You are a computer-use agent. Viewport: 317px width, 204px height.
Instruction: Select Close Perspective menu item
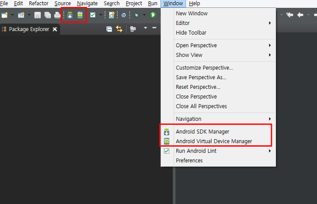tap(218, 97)
